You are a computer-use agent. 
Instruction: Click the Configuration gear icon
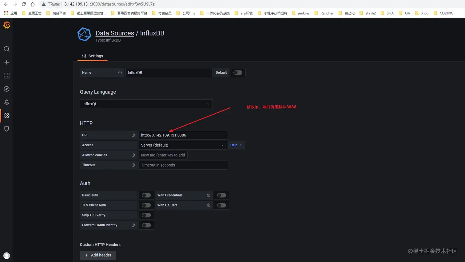click(6, 115)
